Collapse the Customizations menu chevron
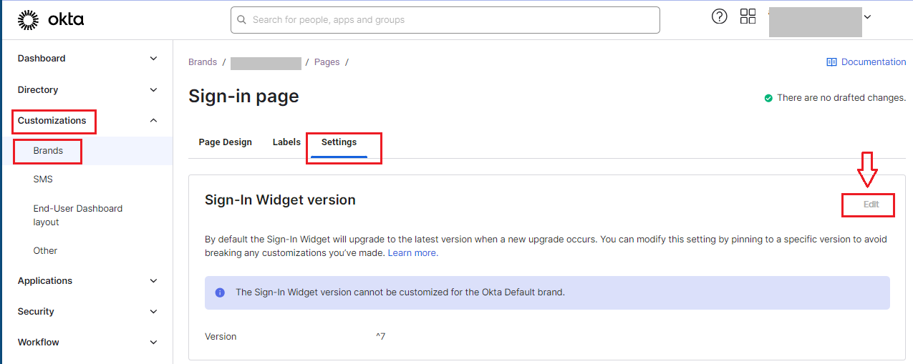This screenshot has width=913, height=364. click(x=153, y=121)
